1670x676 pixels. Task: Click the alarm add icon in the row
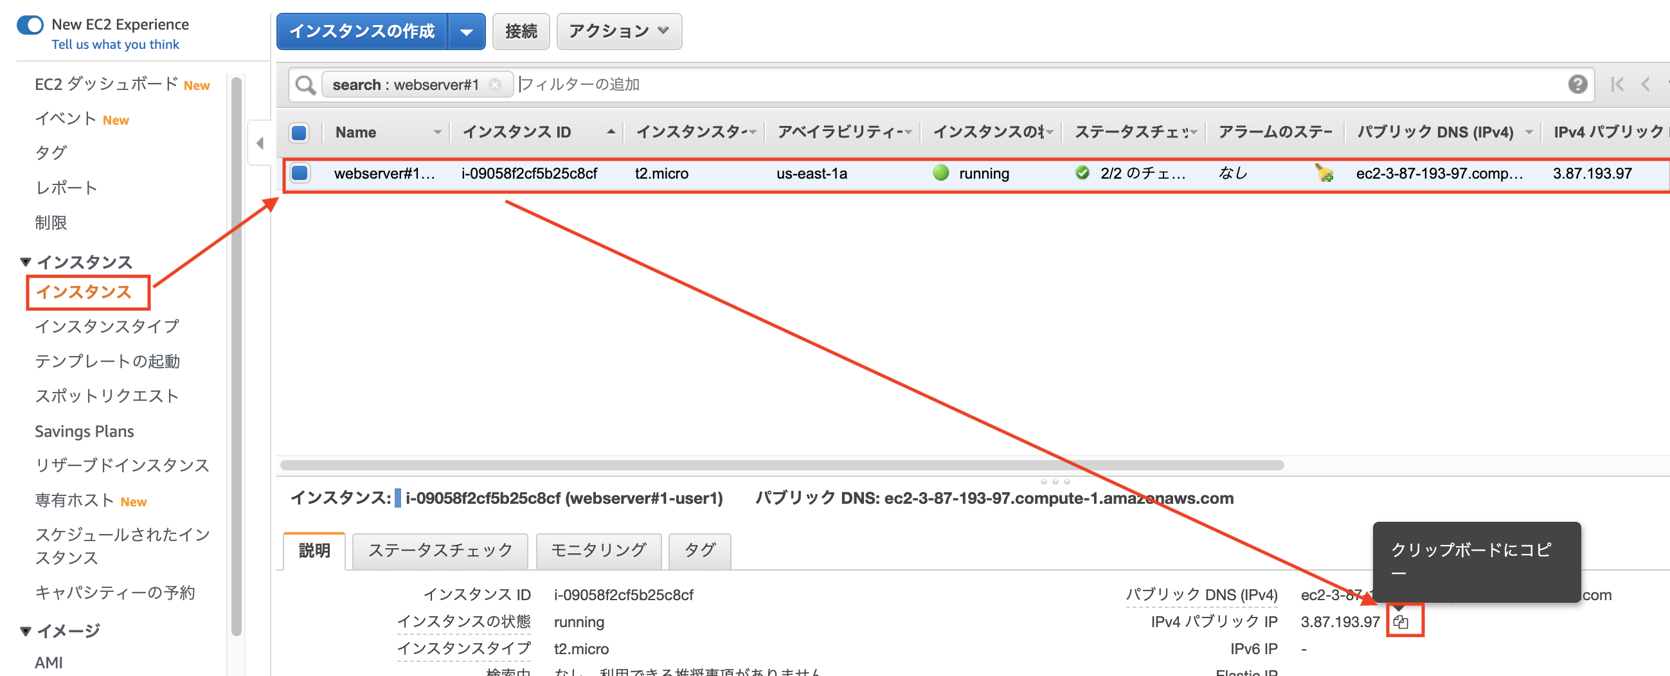coord(1324,173)
